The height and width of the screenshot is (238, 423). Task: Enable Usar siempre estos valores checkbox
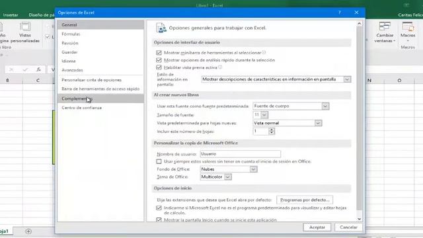point(159,161)
